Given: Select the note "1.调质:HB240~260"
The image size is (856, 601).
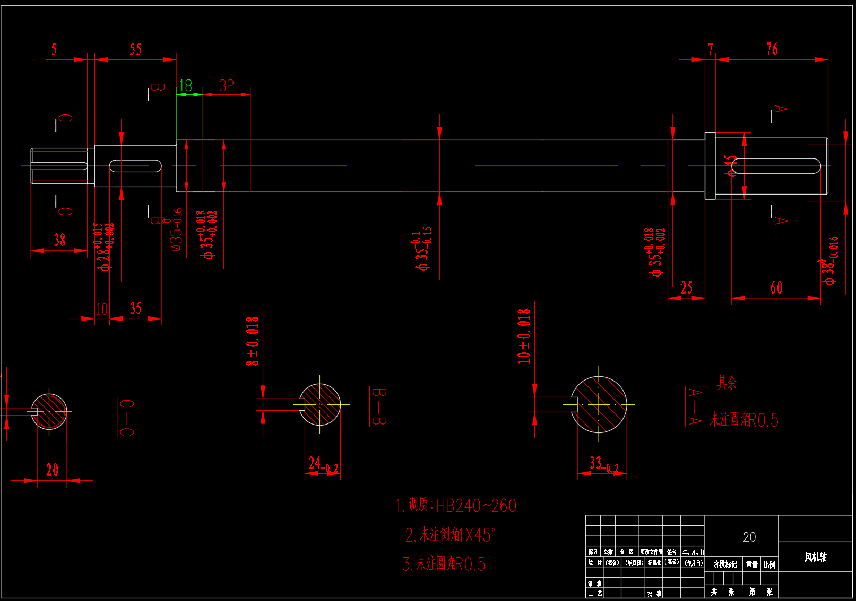Looking at the screenshot, I should click(455, 505).
